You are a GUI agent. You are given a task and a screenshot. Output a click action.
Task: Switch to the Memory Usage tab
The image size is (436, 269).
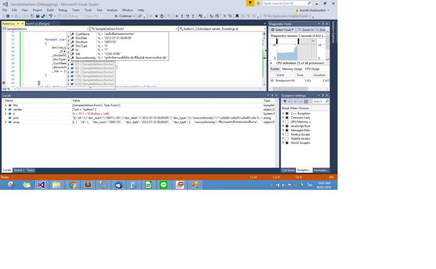click(292, 69)
